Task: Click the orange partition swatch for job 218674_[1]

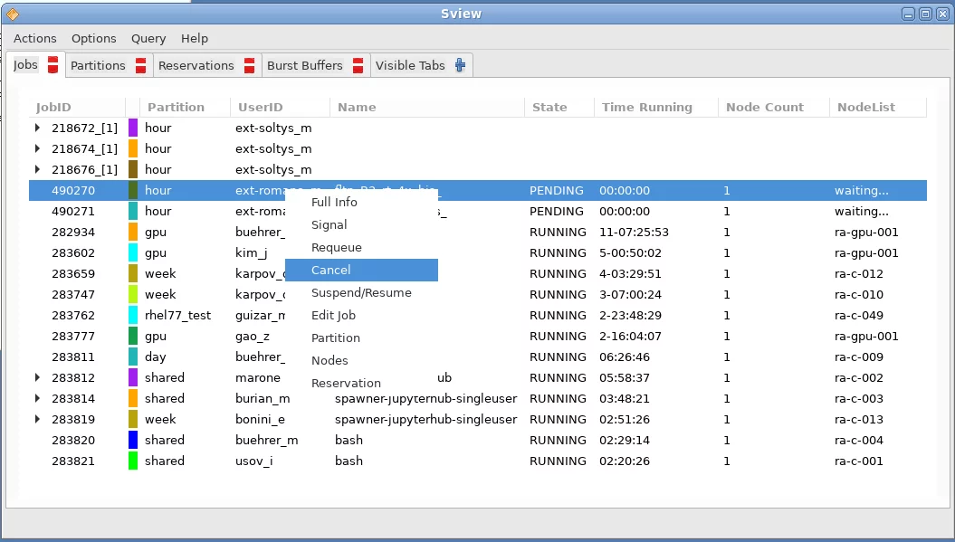Action: pyautogui.click(x=130, y=148)
